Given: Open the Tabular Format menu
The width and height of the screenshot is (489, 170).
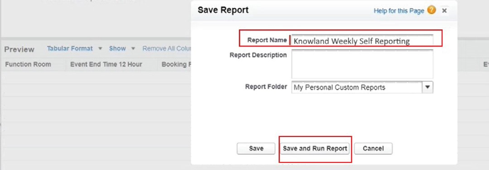Looking at the screenshot, I should click(70, 48).
